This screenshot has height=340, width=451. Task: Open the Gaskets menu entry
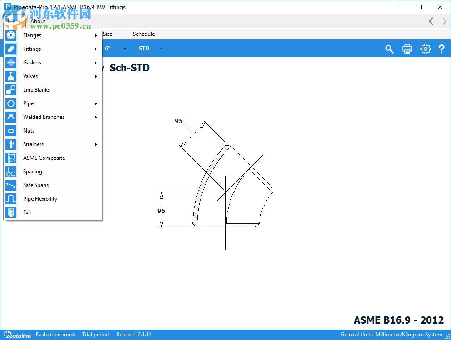click(x=53, y=63)
